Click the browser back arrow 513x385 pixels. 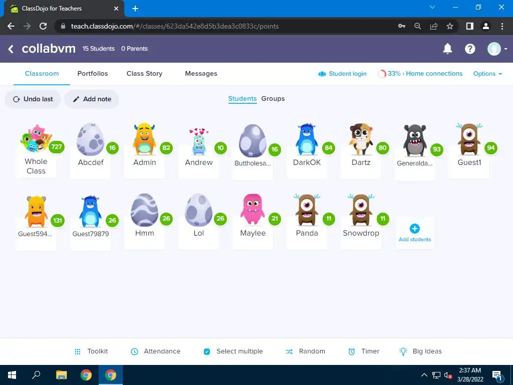[x=11, y=26]
